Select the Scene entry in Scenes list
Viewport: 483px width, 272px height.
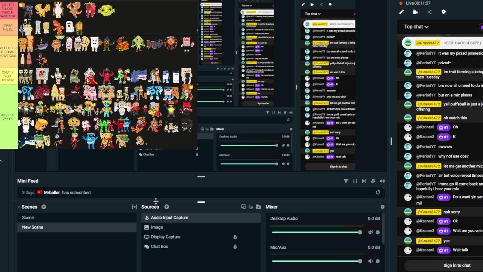77,218
